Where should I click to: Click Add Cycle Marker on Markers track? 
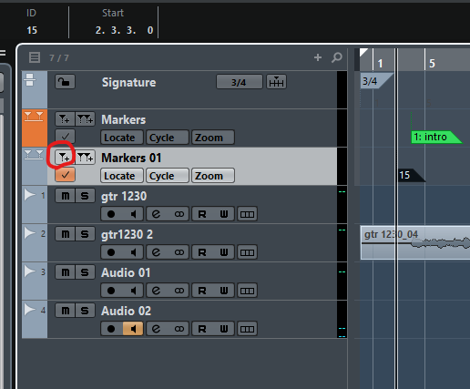86,119
